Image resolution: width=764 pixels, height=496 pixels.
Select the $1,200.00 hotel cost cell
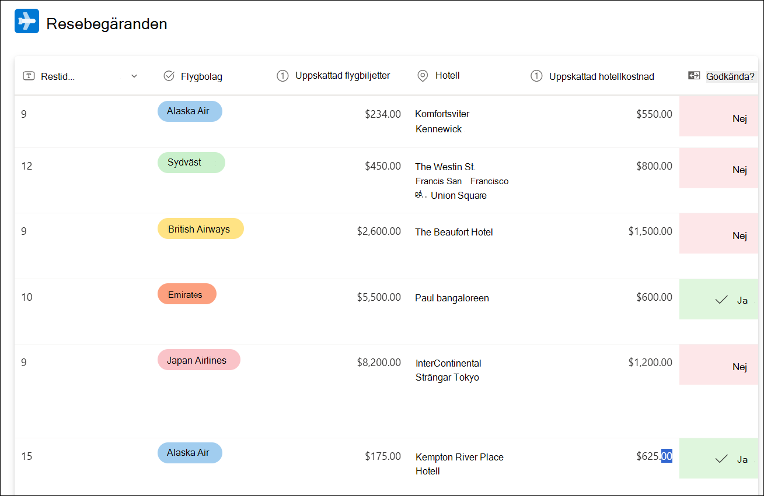[x=650, y=363]
